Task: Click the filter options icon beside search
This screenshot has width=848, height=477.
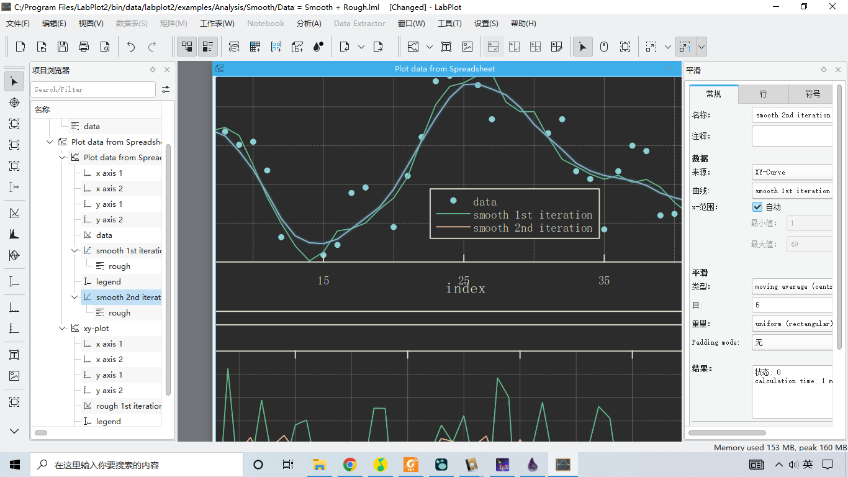Action: click(166, 89)
